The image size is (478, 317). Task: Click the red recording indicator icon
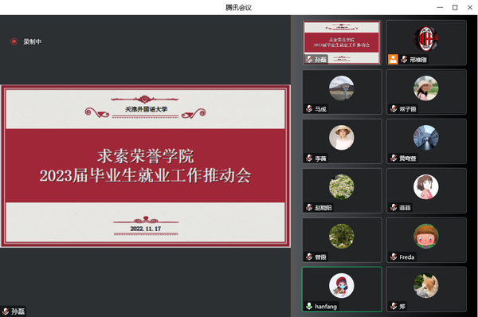[x=14, y=41]
